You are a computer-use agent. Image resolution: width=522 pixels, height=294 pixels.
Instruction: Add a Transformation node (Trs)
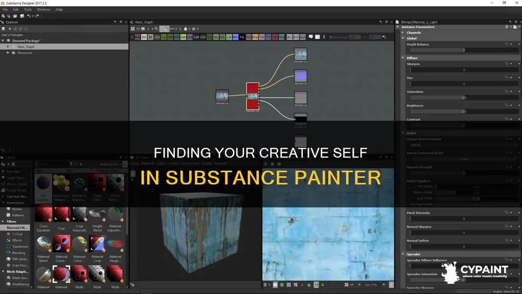268,37
